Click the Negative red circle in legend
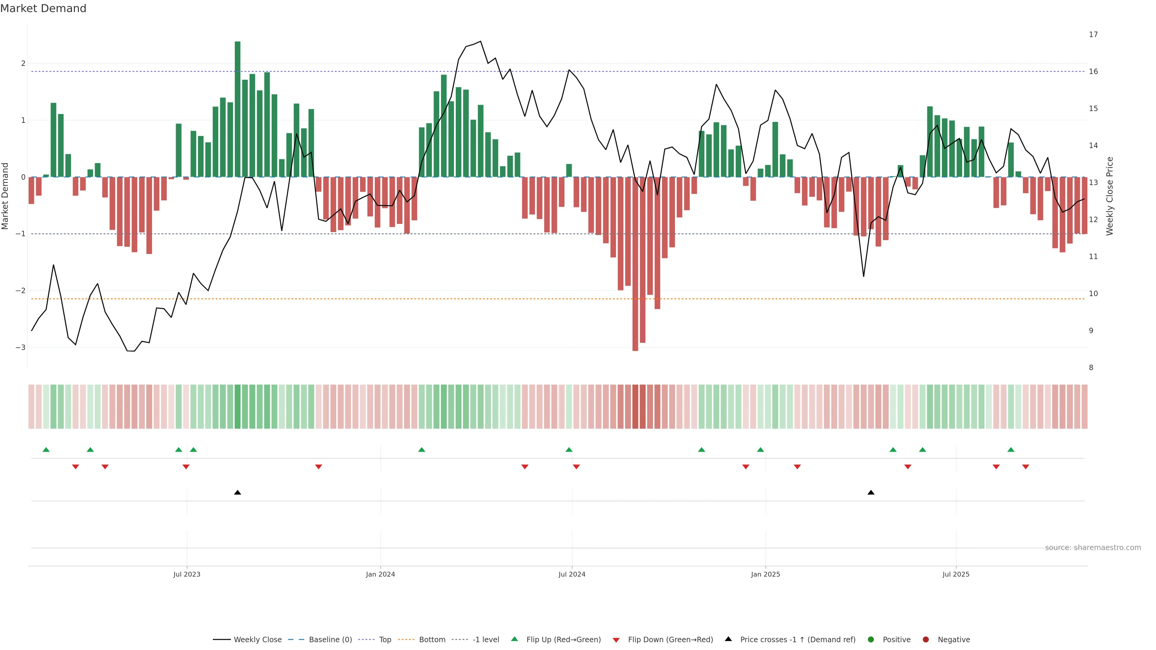 click(x=925, y=639)
